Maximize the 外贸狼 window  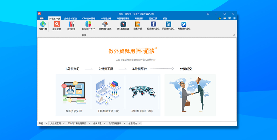point(224,14)
